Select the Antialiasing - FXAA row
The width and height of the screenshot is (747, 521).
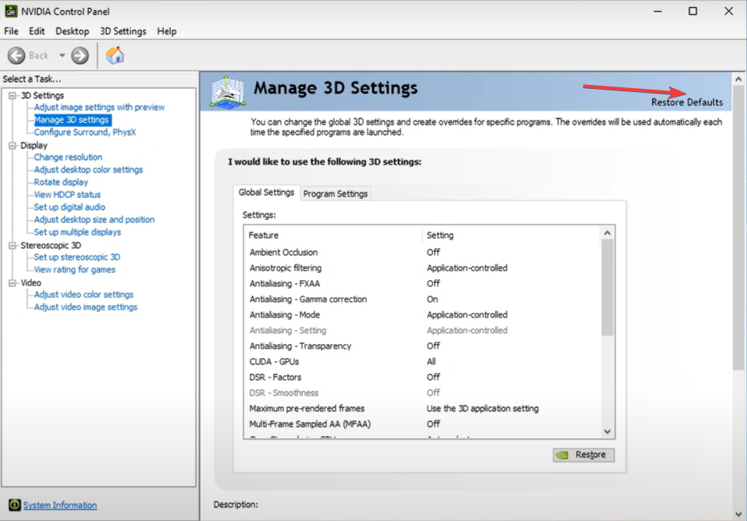[x=423, y=284]
